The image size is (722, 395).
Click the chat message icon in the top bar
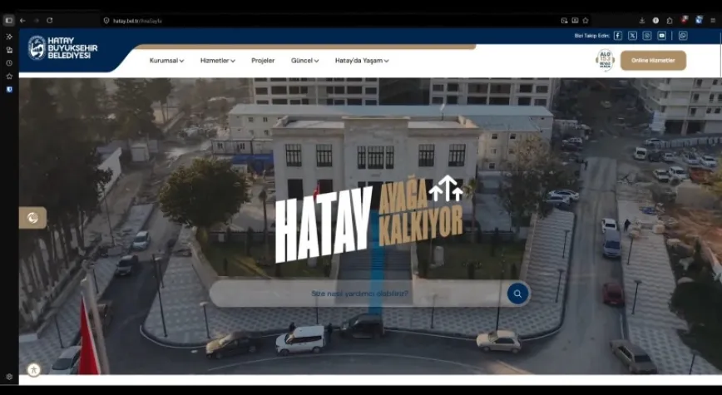point(684,36)
